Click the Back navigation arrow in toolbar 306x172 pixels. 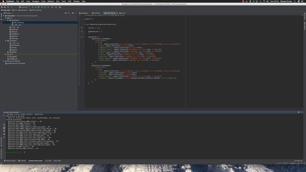(11, 7)
